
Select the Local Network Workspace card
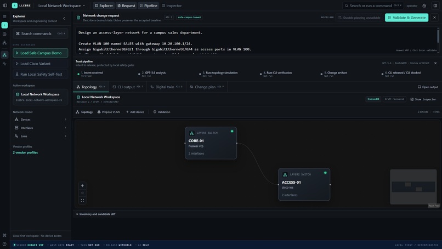41,97
